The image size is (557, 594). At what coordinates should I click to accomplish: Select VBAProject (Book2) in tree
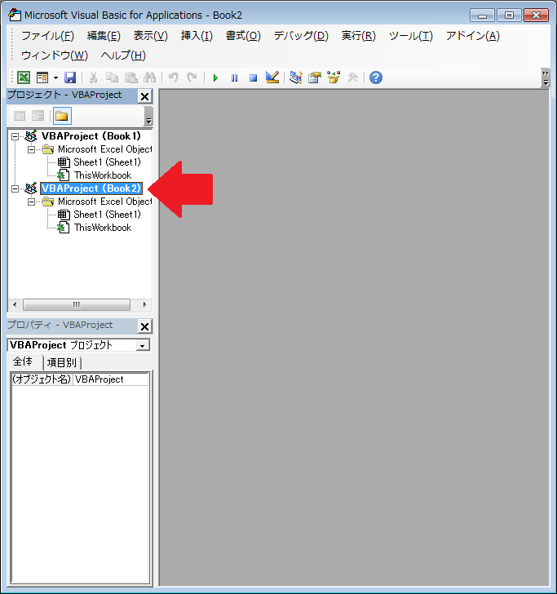91,188
